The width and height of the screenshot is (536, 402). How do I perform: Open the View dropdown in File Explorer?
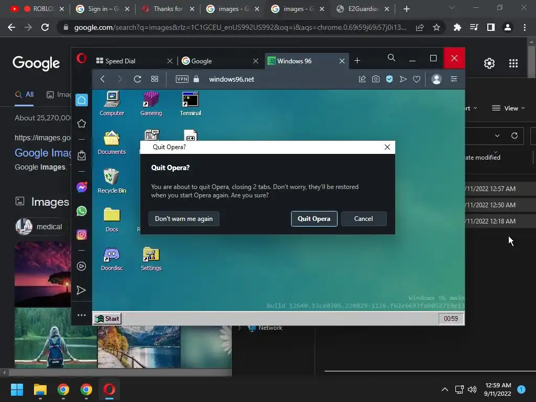(508, 108)
